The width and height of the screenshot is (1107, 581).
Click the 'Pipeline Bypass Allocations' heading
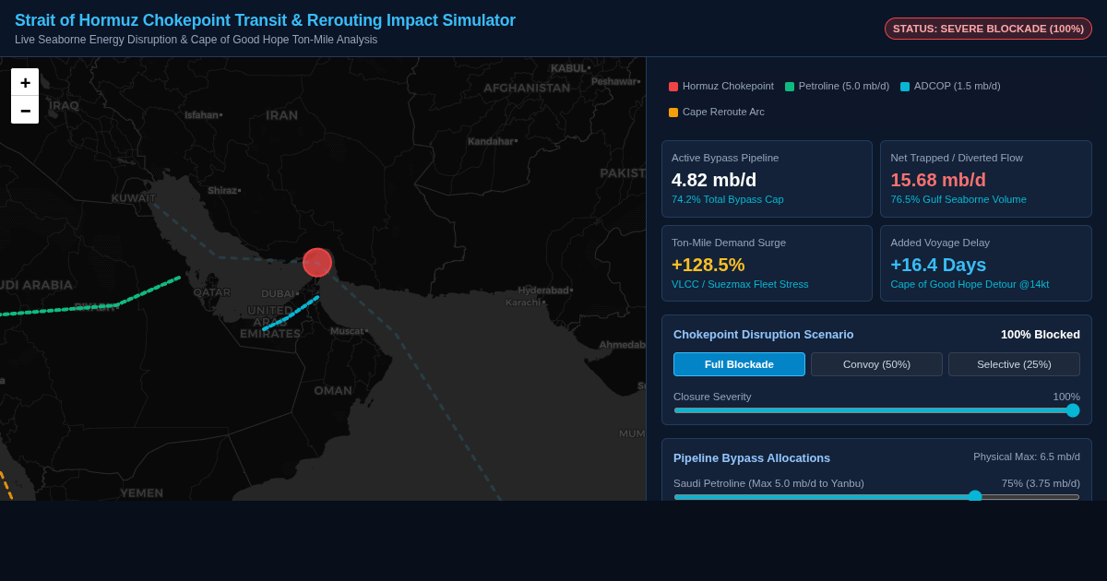pos(752,457)
